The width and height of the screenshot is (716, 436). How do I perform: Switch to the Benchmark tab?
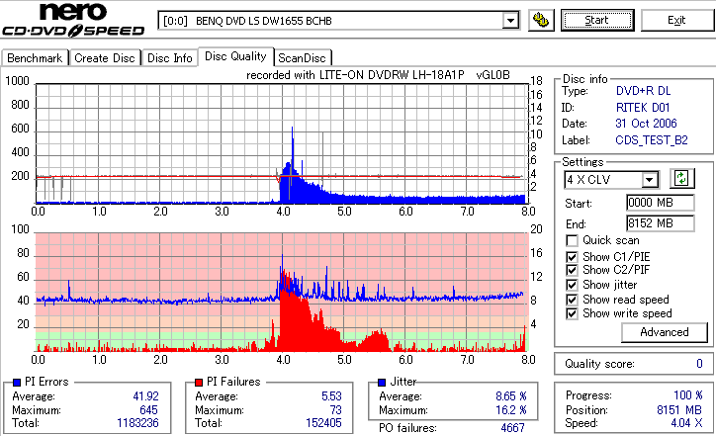pyautogui.click(x=35, y=58)
